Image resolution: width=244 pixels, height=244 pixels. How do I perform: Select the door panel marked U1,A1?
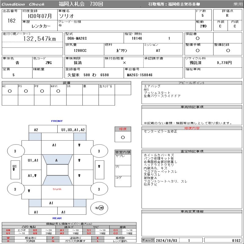coord(33,160)
